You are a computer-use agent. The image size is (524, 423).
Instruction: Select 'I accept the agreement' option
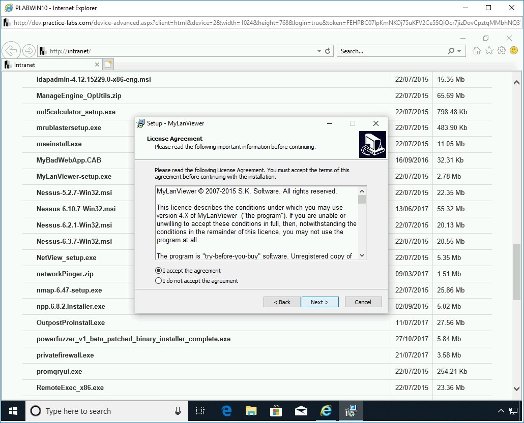(x=159, y=271)
